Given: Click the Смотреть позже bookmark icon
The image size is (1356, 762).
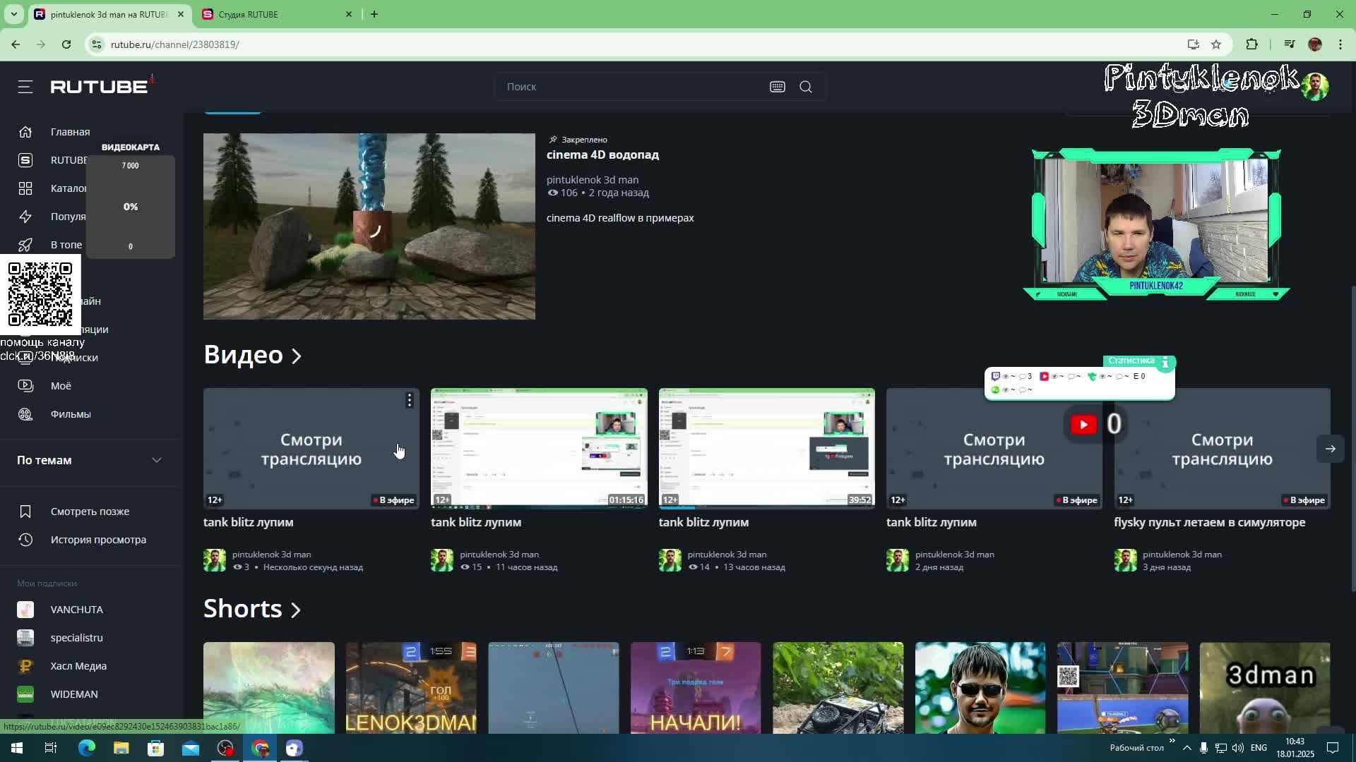Looking at the screenshot, I should coord(25,512).
